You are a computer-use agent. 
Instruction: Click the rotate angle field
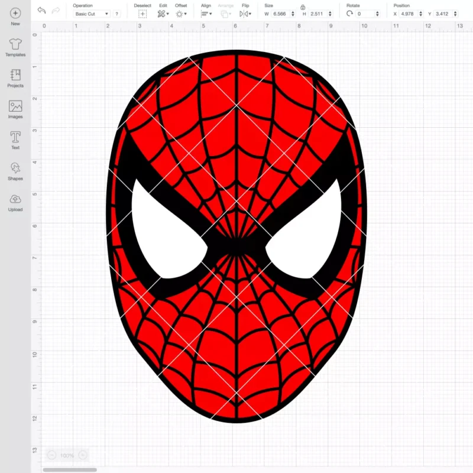click(x=365, y=14)
